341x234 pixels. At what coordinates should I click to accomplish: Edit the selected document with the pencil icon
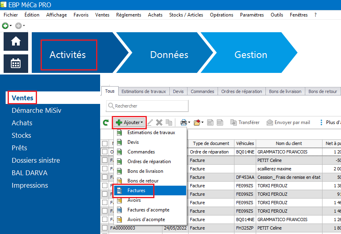tap(150, 122)
